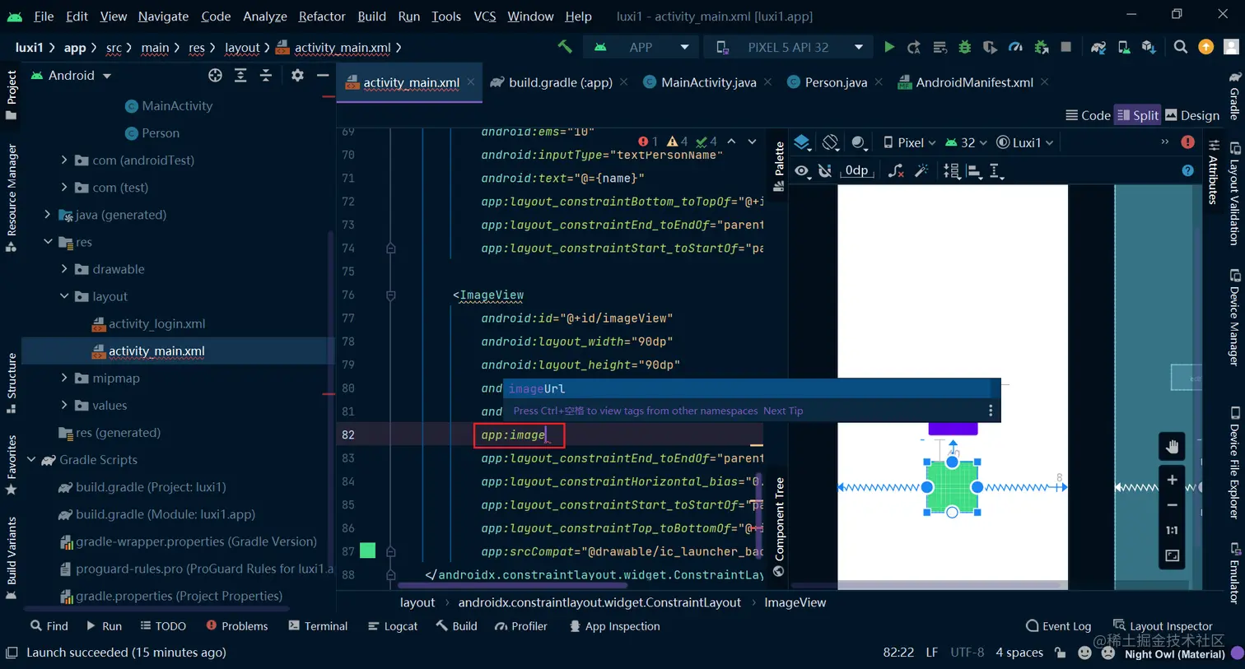Screen dimensions: 1245x669
Task: Open Project panel settings gear
Action: (297, 76)
